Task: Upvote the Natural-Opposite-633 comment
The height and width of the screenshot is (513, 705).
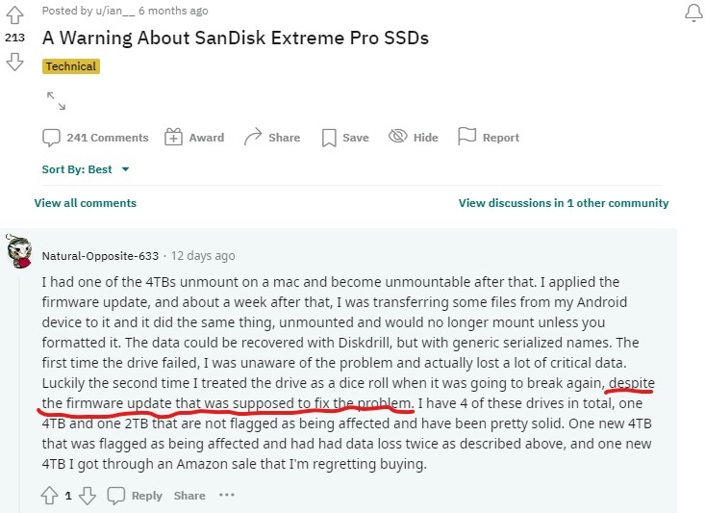Action: tap(49, 496)
